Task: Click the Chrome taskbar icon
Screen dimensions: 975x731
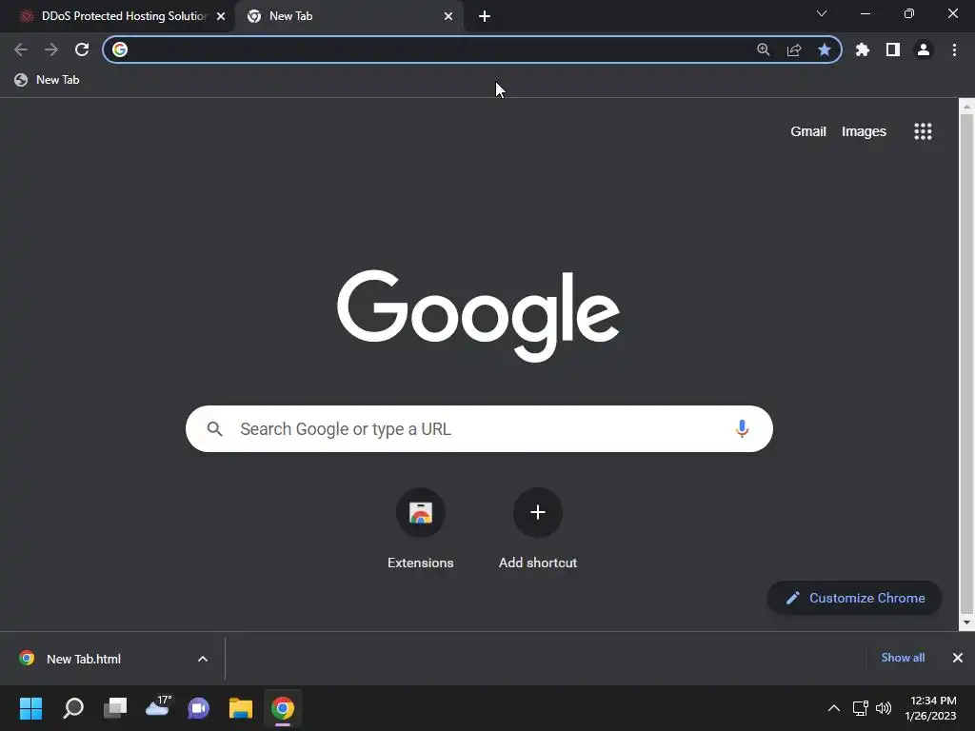Action: pos(282,708)
